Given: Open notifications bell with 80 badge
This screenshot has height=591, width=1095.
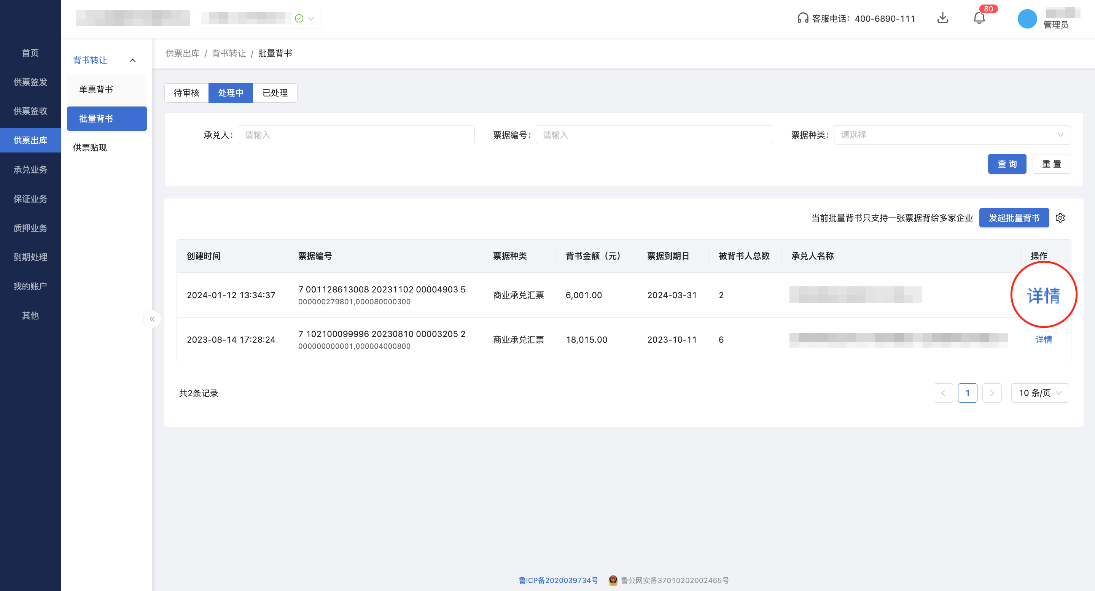Looking at the screenshot, I should pyautogui.click(x=979, y=18).
